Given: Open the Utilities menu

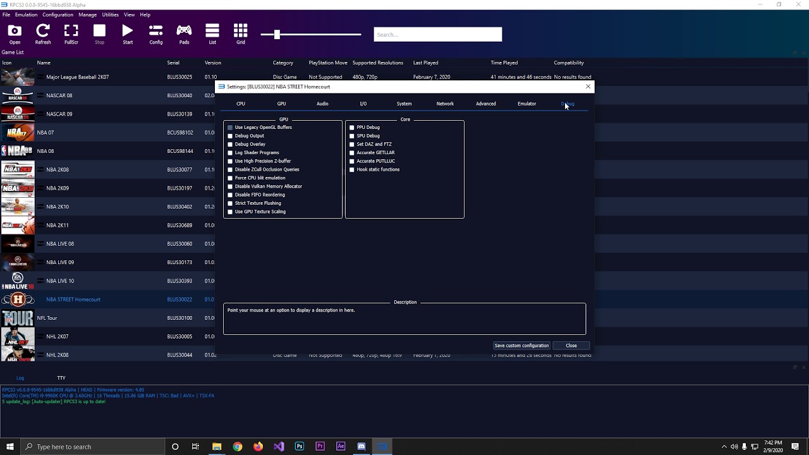Looking at the screenshot, I should pyautogui.click(x=110, y=15).
